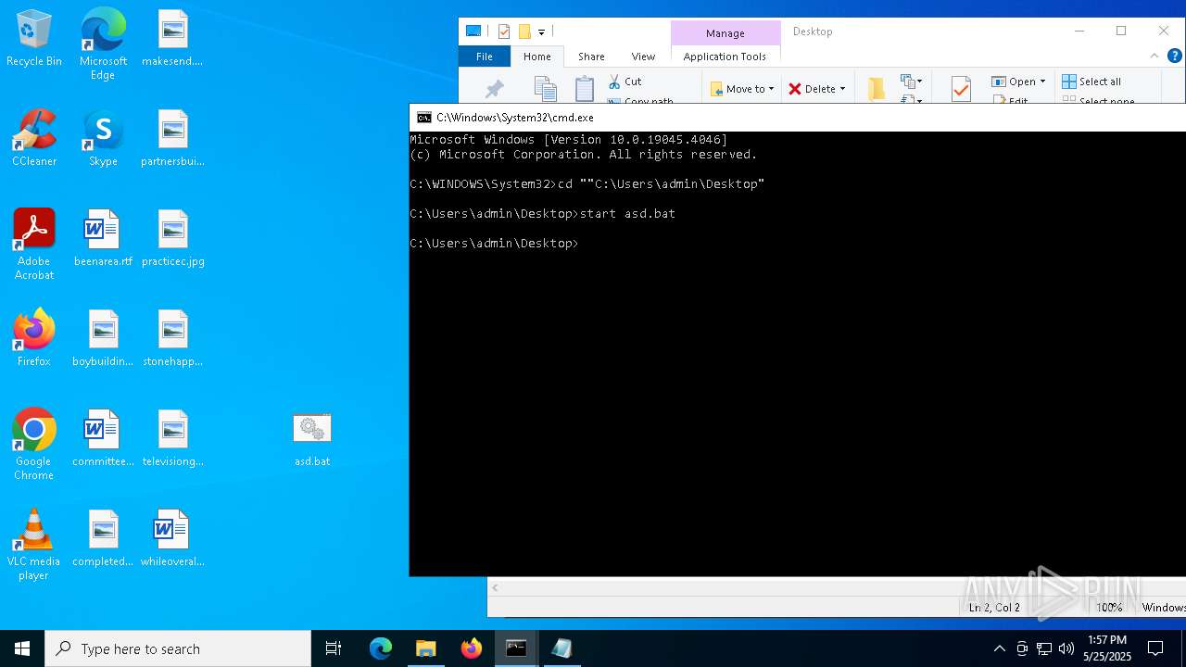1186x667 pixels.
Task: Show hidden system tray icons chevron
Action: (999, 648)
